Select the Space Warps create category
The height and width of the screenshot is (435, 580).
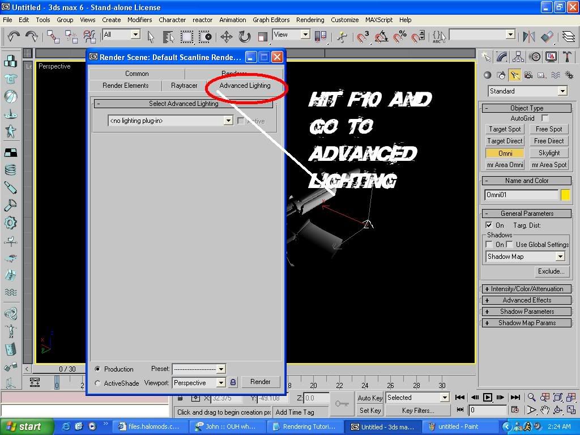pos(556,75)
